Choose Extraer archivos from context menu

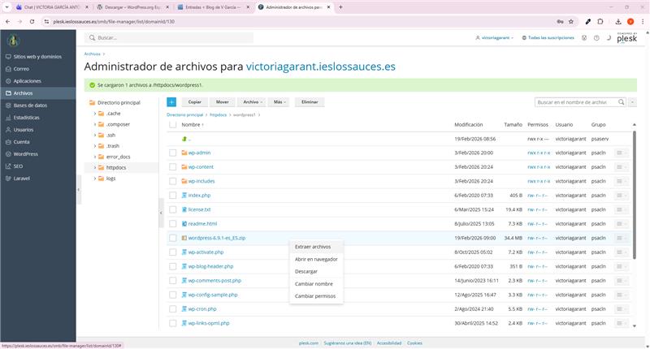tap(313, 246)
